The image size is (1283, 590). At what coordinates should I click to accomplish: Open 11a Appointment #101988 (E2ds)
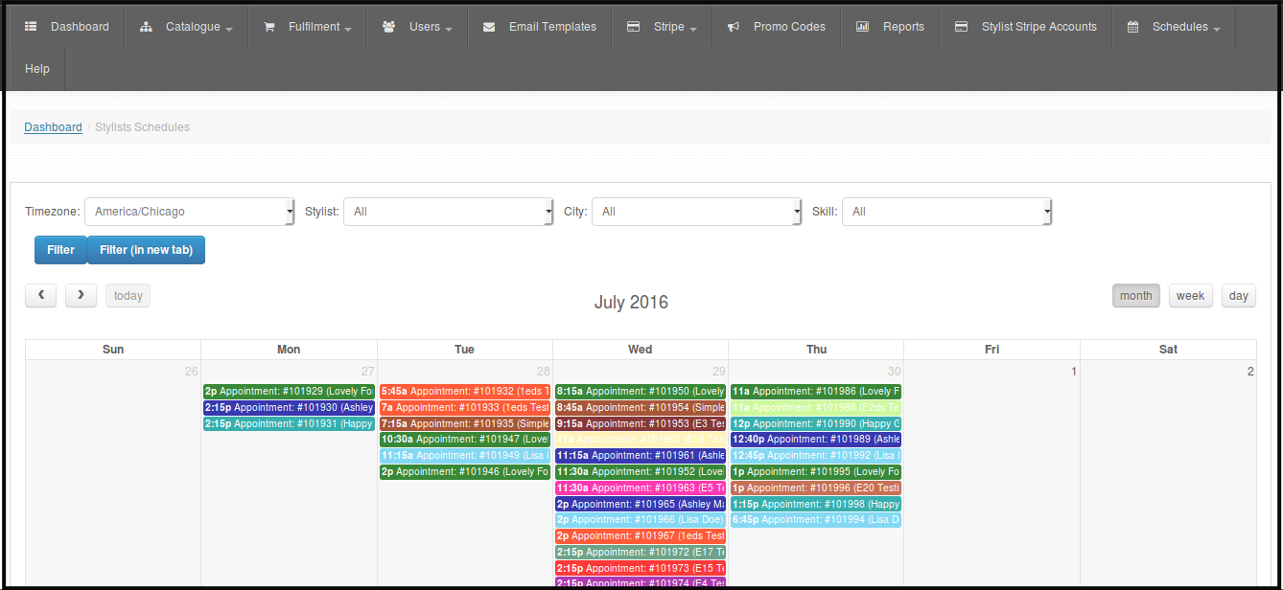point(816,408)
